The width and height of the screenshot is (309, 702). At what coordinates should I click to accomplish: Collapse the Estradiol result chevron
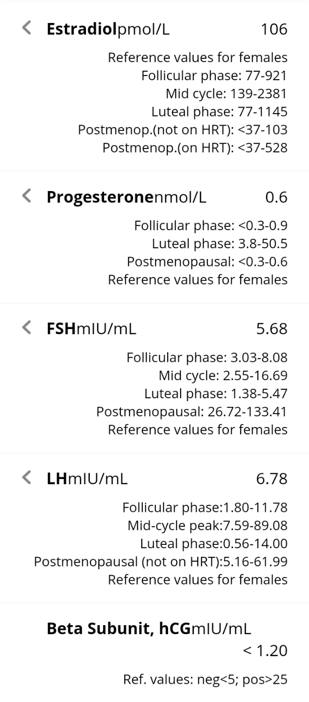pos(27,28)
